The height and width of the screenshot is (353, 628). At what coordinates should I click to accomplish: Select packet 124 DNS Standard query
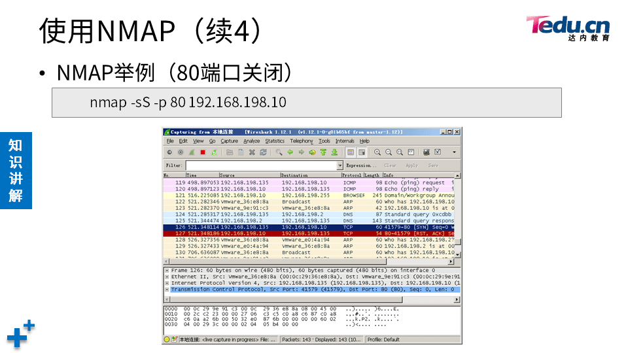309,214
